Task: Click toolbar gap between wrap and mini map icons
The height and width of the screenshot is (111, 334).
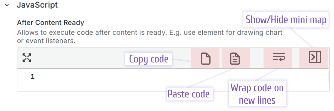Action: click(x=296, y=58)
